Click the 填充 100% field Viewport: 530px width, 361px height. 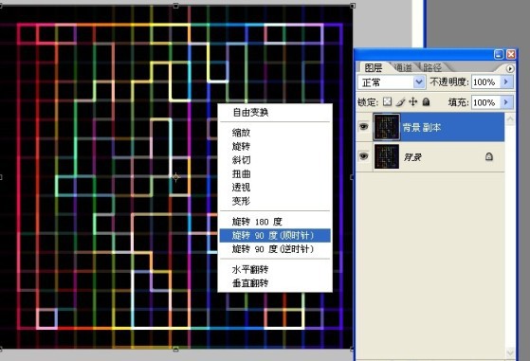485,102
